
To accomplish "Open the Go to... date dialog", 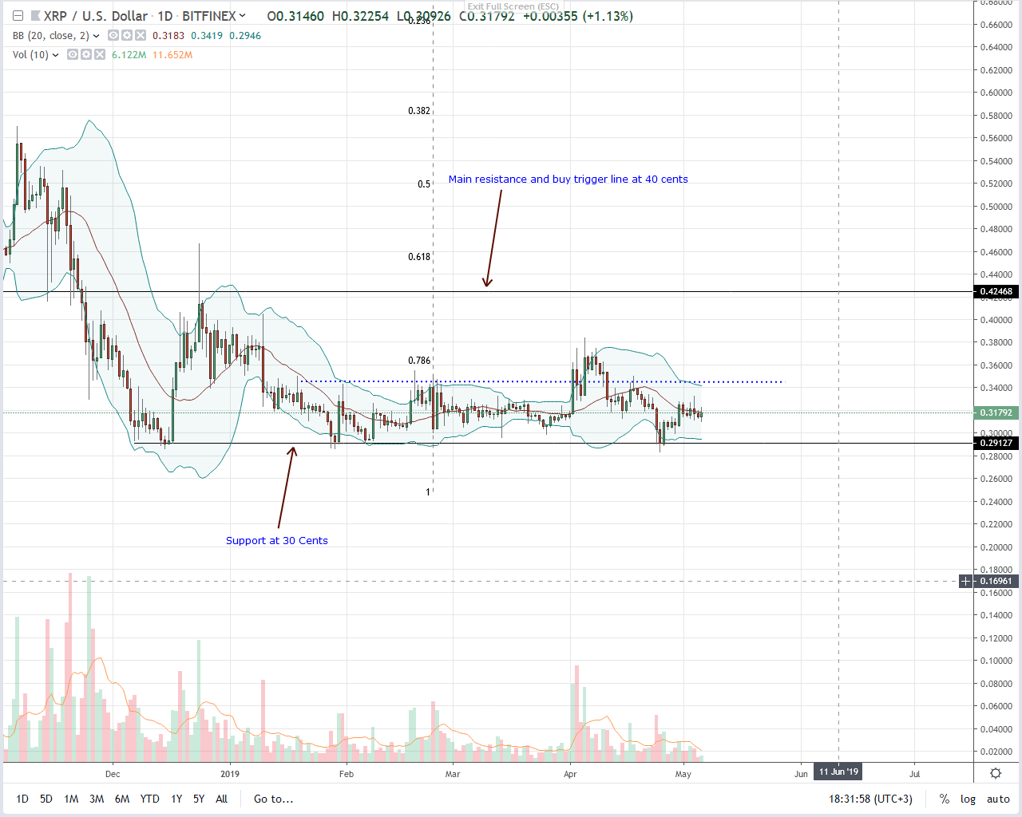I will coord(274,799).
